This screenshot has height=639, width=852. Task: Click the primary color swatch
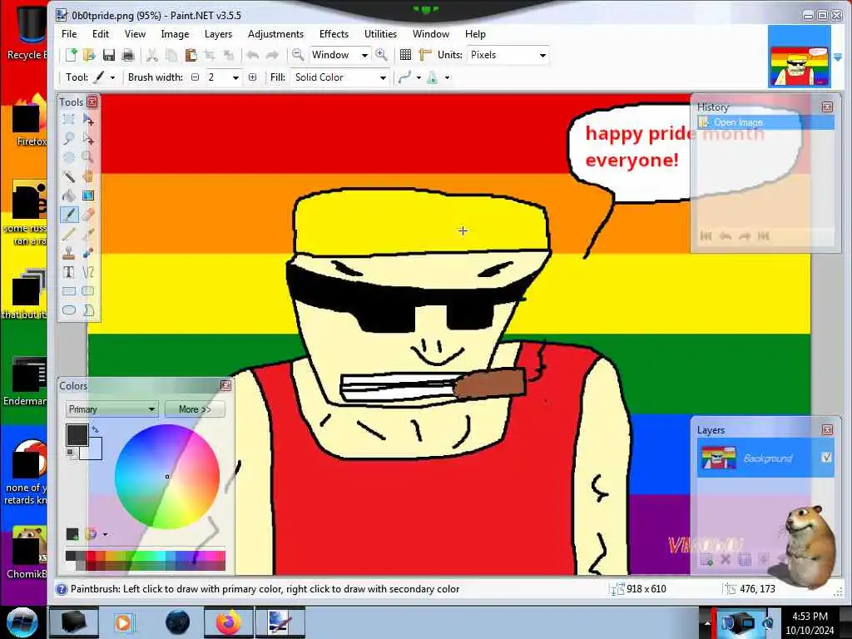click(77, 434)
